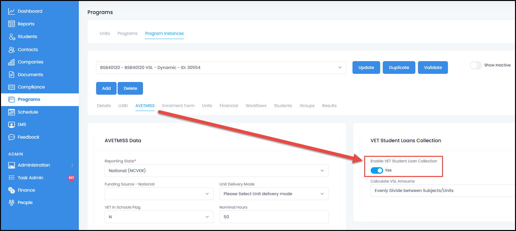Screen dimensions: 516x231
Task: Click the Feedback speech bubble icon
Action: tap(11, 137)
